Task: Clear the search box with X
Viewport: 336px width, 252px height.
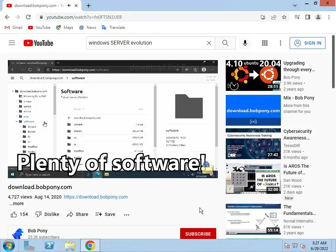Action: 209,43
